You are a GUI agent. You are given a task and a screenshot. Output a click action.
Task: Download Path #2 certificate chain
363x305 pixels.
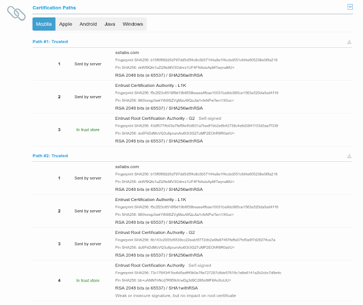tap(349, 156)
